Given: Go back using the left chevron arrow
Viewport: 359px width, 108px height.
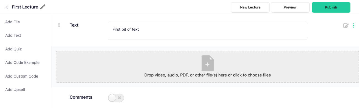Looking at the screenshot, I should pyautogui.click(x=7, y=7).
